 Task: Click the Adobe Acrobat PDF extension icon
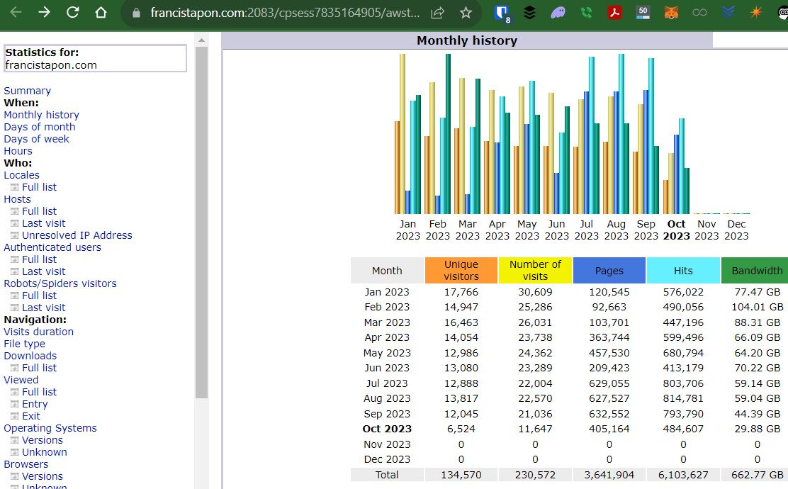tap(614, 13)
